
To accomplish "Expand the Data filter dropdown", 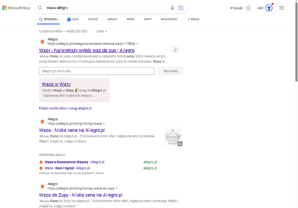I will pyautogui.click(x=102, y=31).
